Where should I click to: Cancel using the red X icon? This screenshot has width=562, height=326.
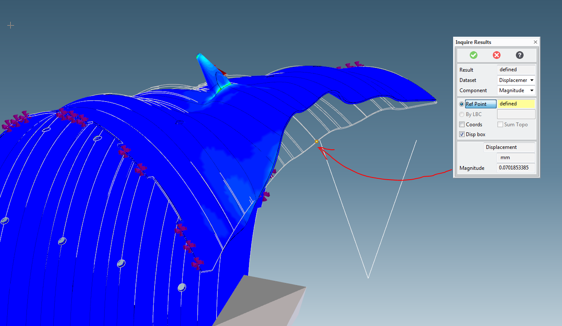496,55
